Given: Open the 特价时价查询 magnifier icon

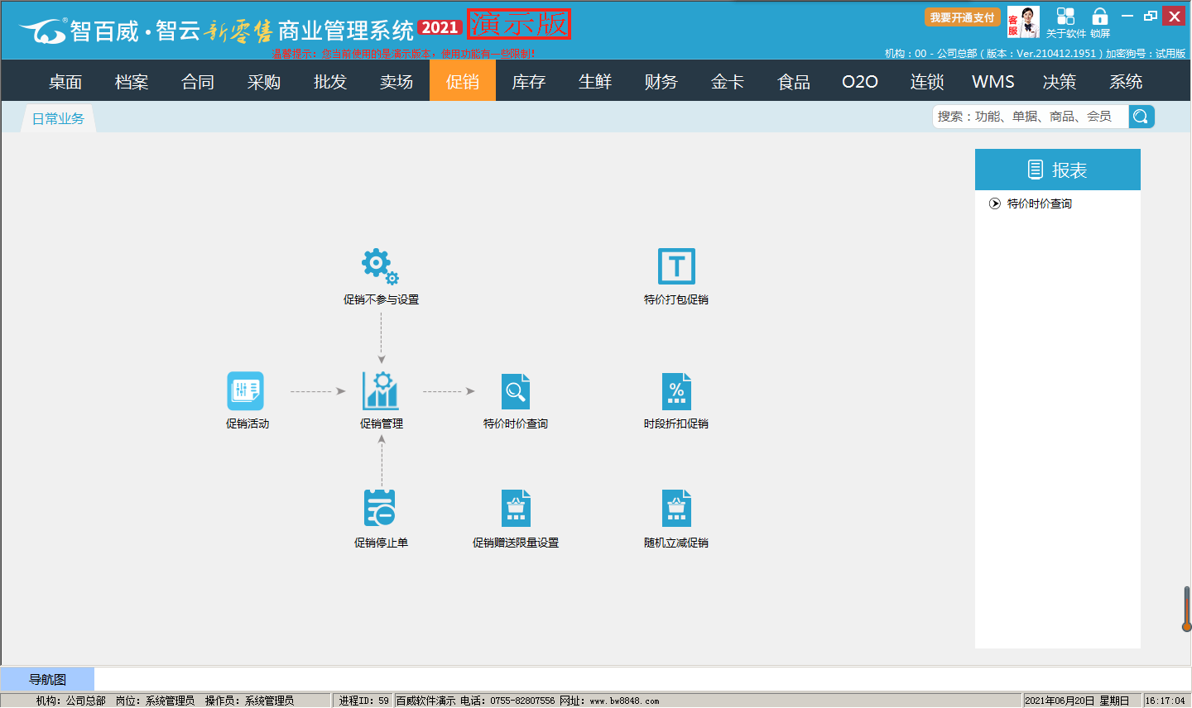Looking at the screenshot, I should [x=515, y=391].
